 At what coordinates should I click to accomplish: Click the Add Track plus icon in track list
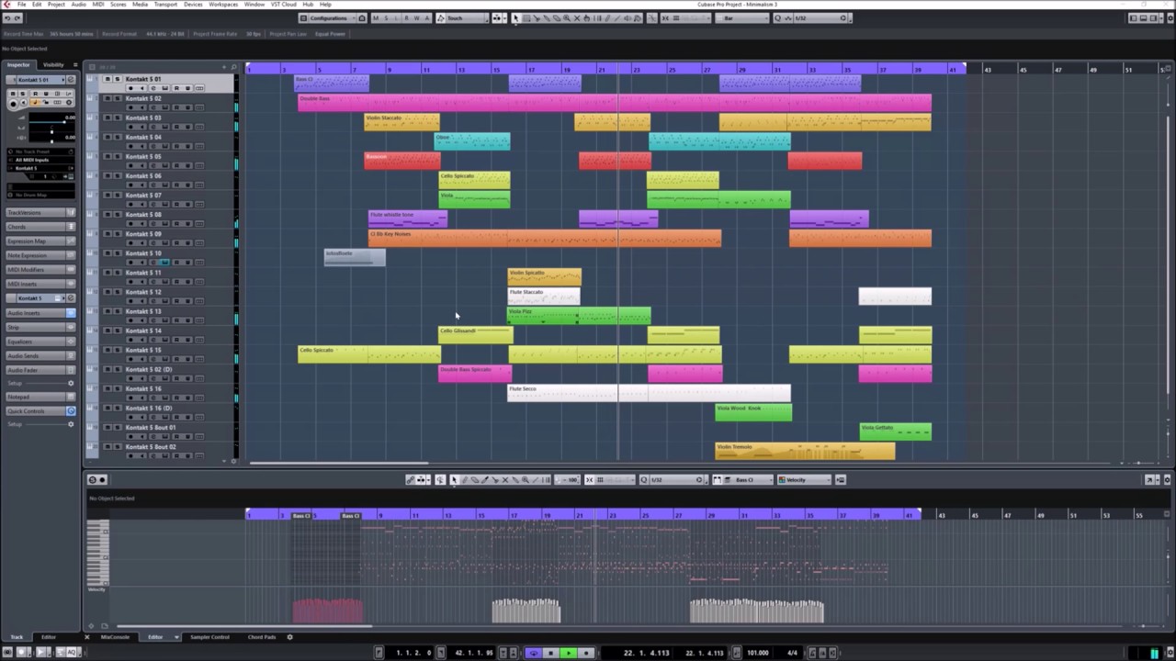tap(224, 67)
